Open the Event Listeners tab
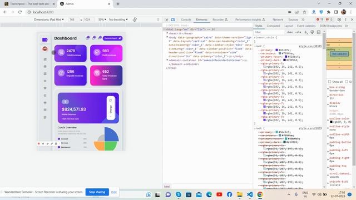 (306, 26)
